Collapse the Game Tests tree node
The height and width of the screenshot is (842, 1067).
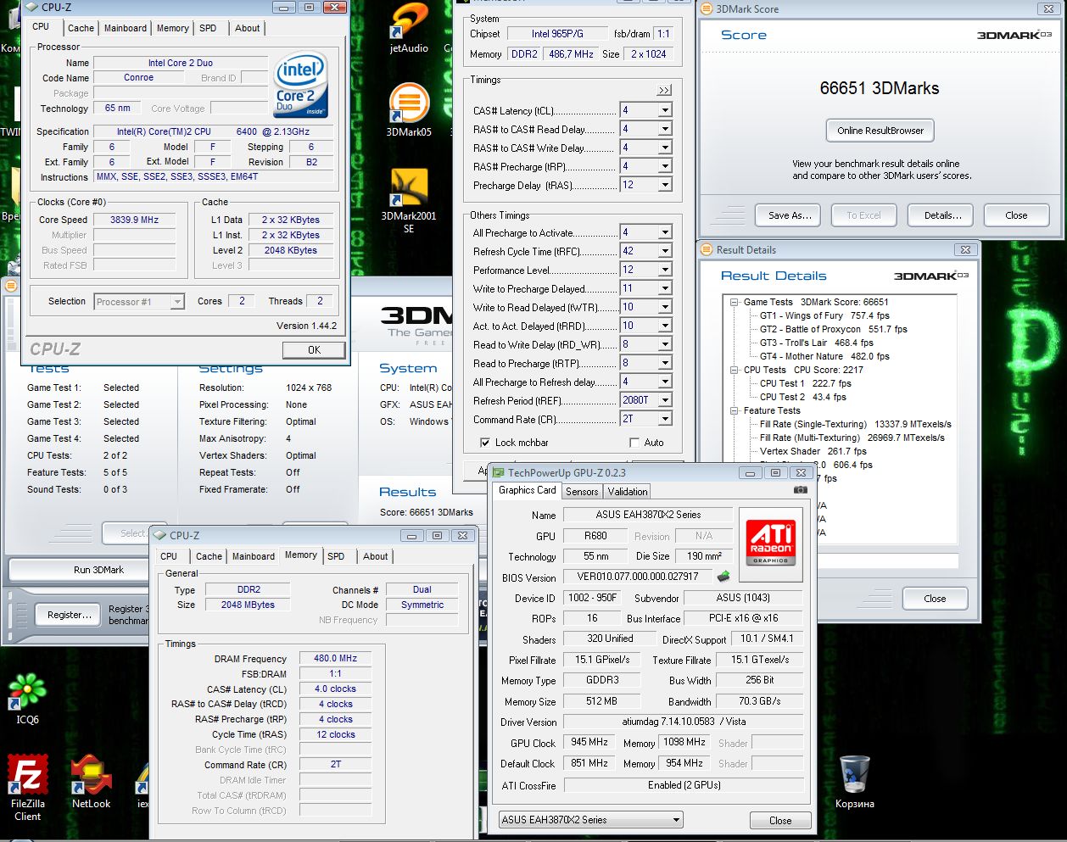click(735, 302)
